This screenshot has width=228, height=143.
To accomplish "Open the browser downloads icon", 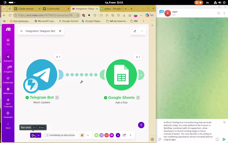I will pos(124,15).
